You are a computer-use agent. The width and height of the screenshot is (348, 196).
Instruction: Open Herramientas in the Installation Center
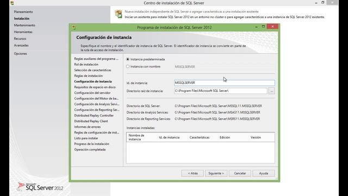point(23,32)
